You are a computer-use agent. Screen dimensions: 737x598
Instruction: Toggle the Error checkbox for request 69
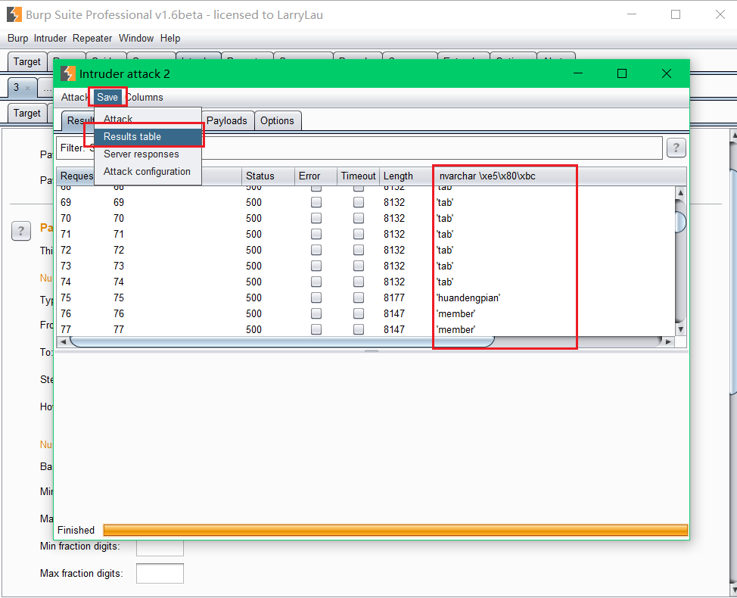[316, 201]
